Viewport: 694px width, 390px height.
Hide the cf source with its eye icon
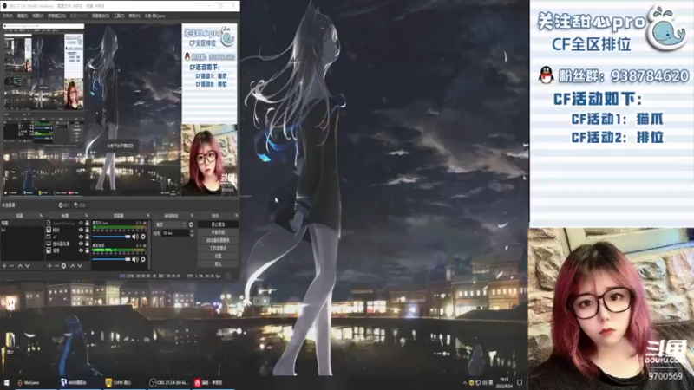pyautogui.click(x=81, y=237)
